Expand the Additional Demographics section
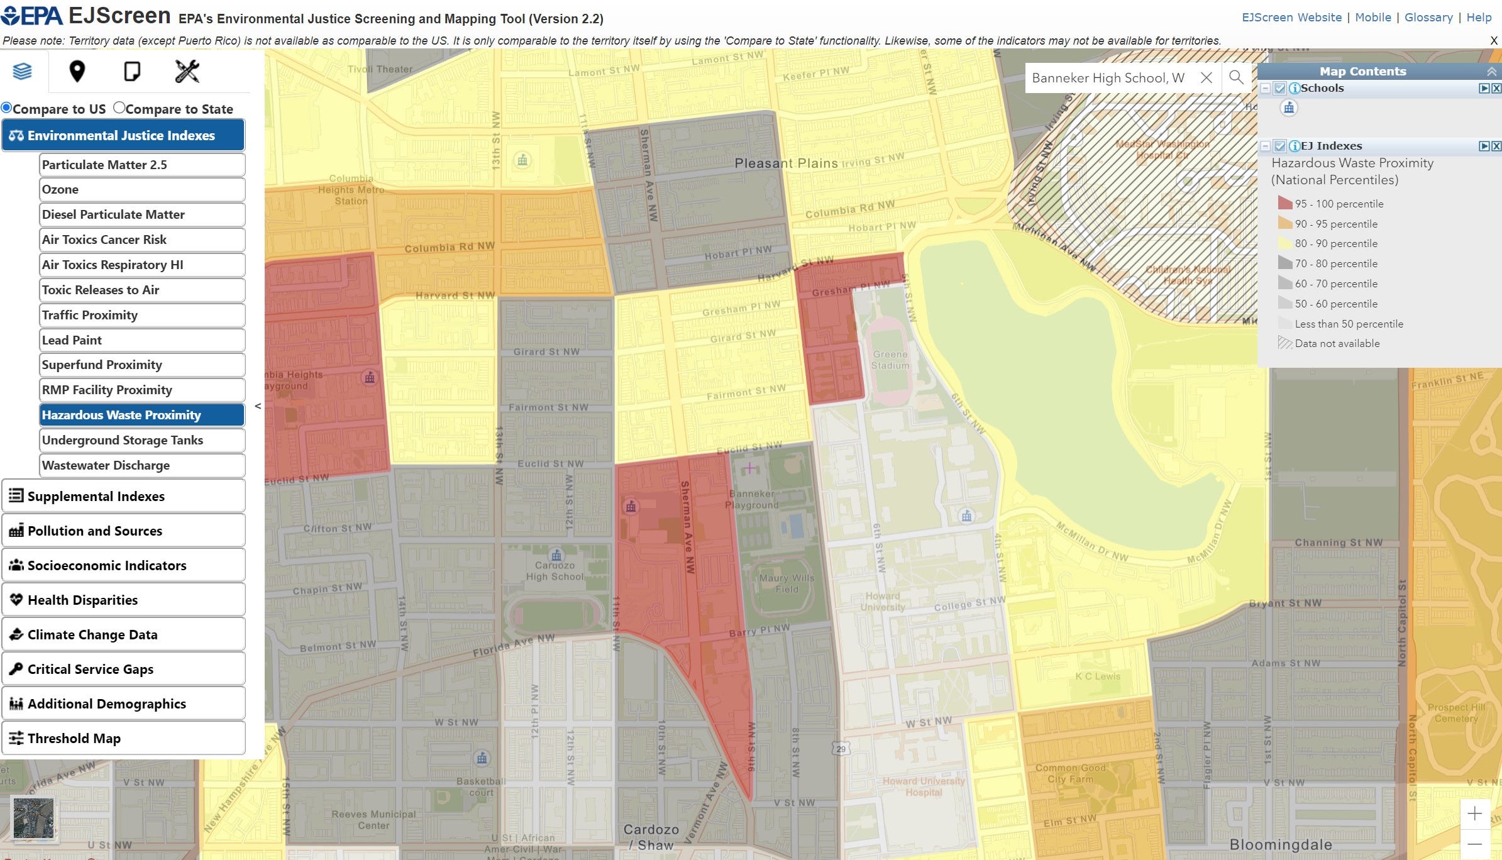This screenshot has height=860, width=1502. click(x=123, y=703)
